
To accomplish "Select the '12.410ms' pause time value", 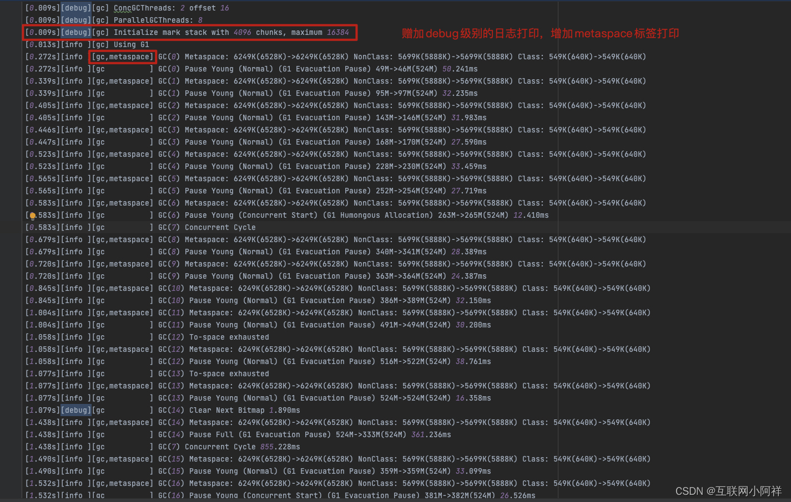I will pyautogui.click(x=531, y=215).
